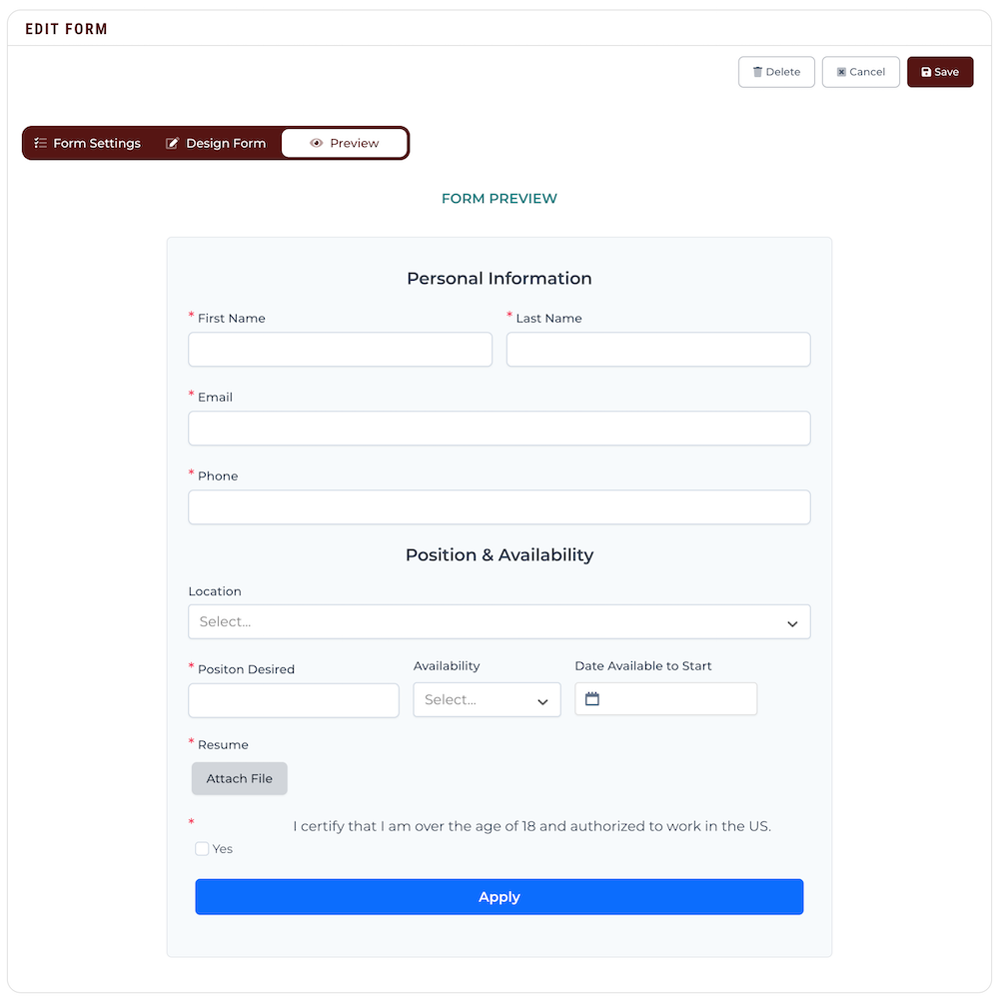Focus the Positon Desired text box

(294, 700)
